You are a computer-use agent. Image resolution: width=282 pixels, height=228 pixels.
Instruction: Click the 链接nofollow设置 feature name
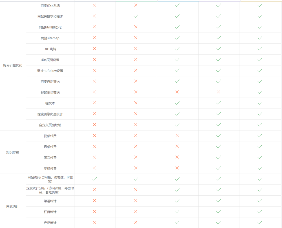50,71
